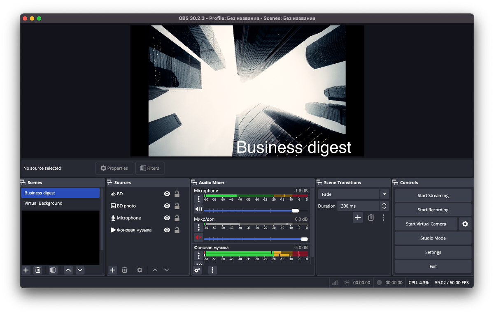Click the Duration 300 ms field
The height and width of the screenshot is (314, 494).
pyautogui.click(x=358, y=206)
